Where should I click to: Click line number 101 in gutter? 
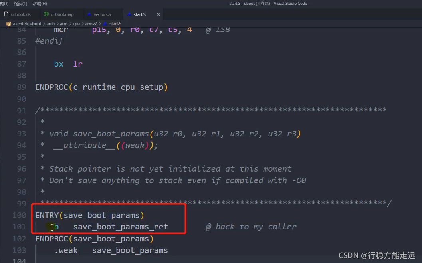19,227
